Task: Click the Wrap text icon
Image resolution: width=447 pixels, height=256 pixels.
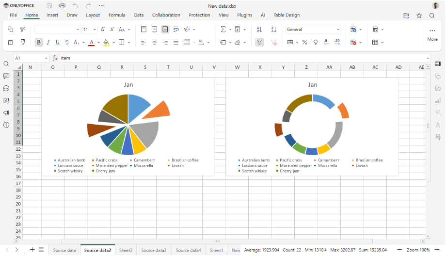Action: [176, 30]
